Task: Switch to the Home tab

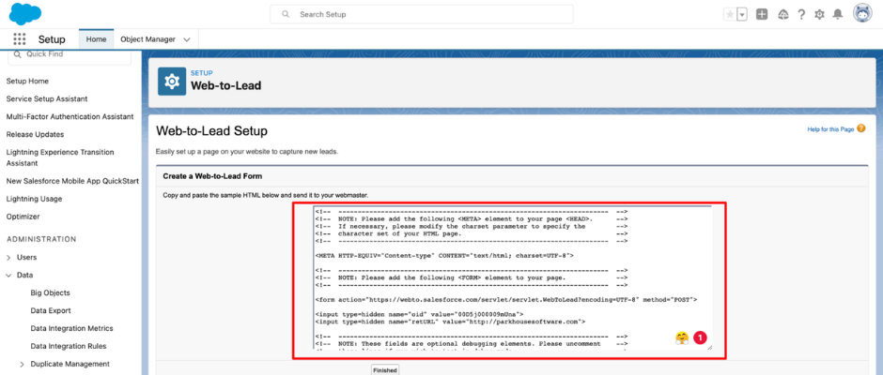Action: coord(97,39)
